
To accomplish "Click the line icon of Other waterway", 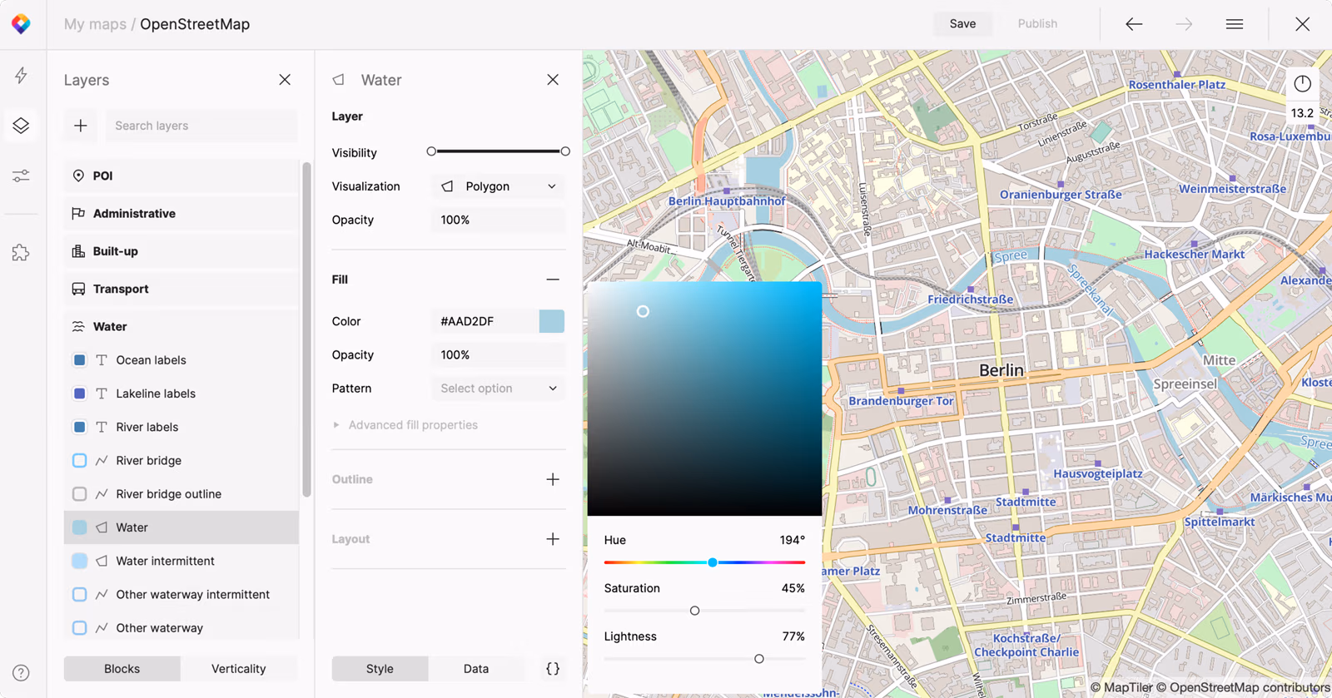I will [102, 628].
